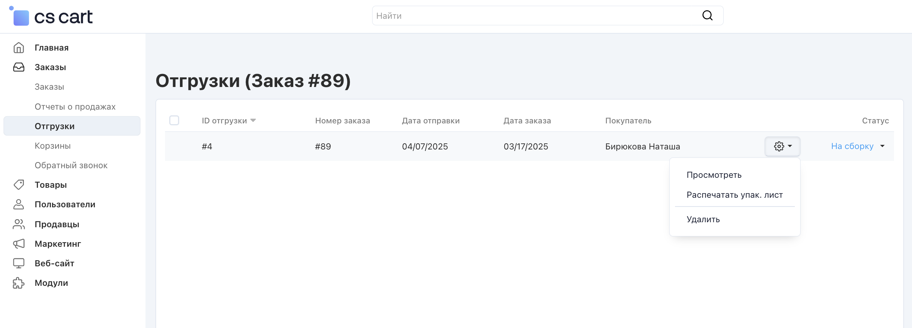The height and width of the screenshot is (328, 912).
Task: Click the monitor icon for Веб-сайт
Action: (x=19, y=263)
